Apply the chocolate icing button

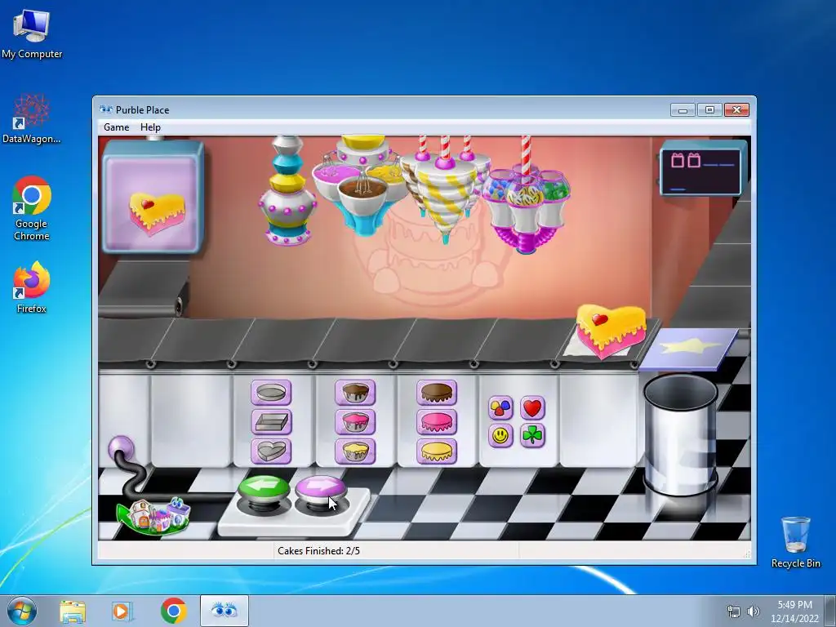(x=437, y=393)
